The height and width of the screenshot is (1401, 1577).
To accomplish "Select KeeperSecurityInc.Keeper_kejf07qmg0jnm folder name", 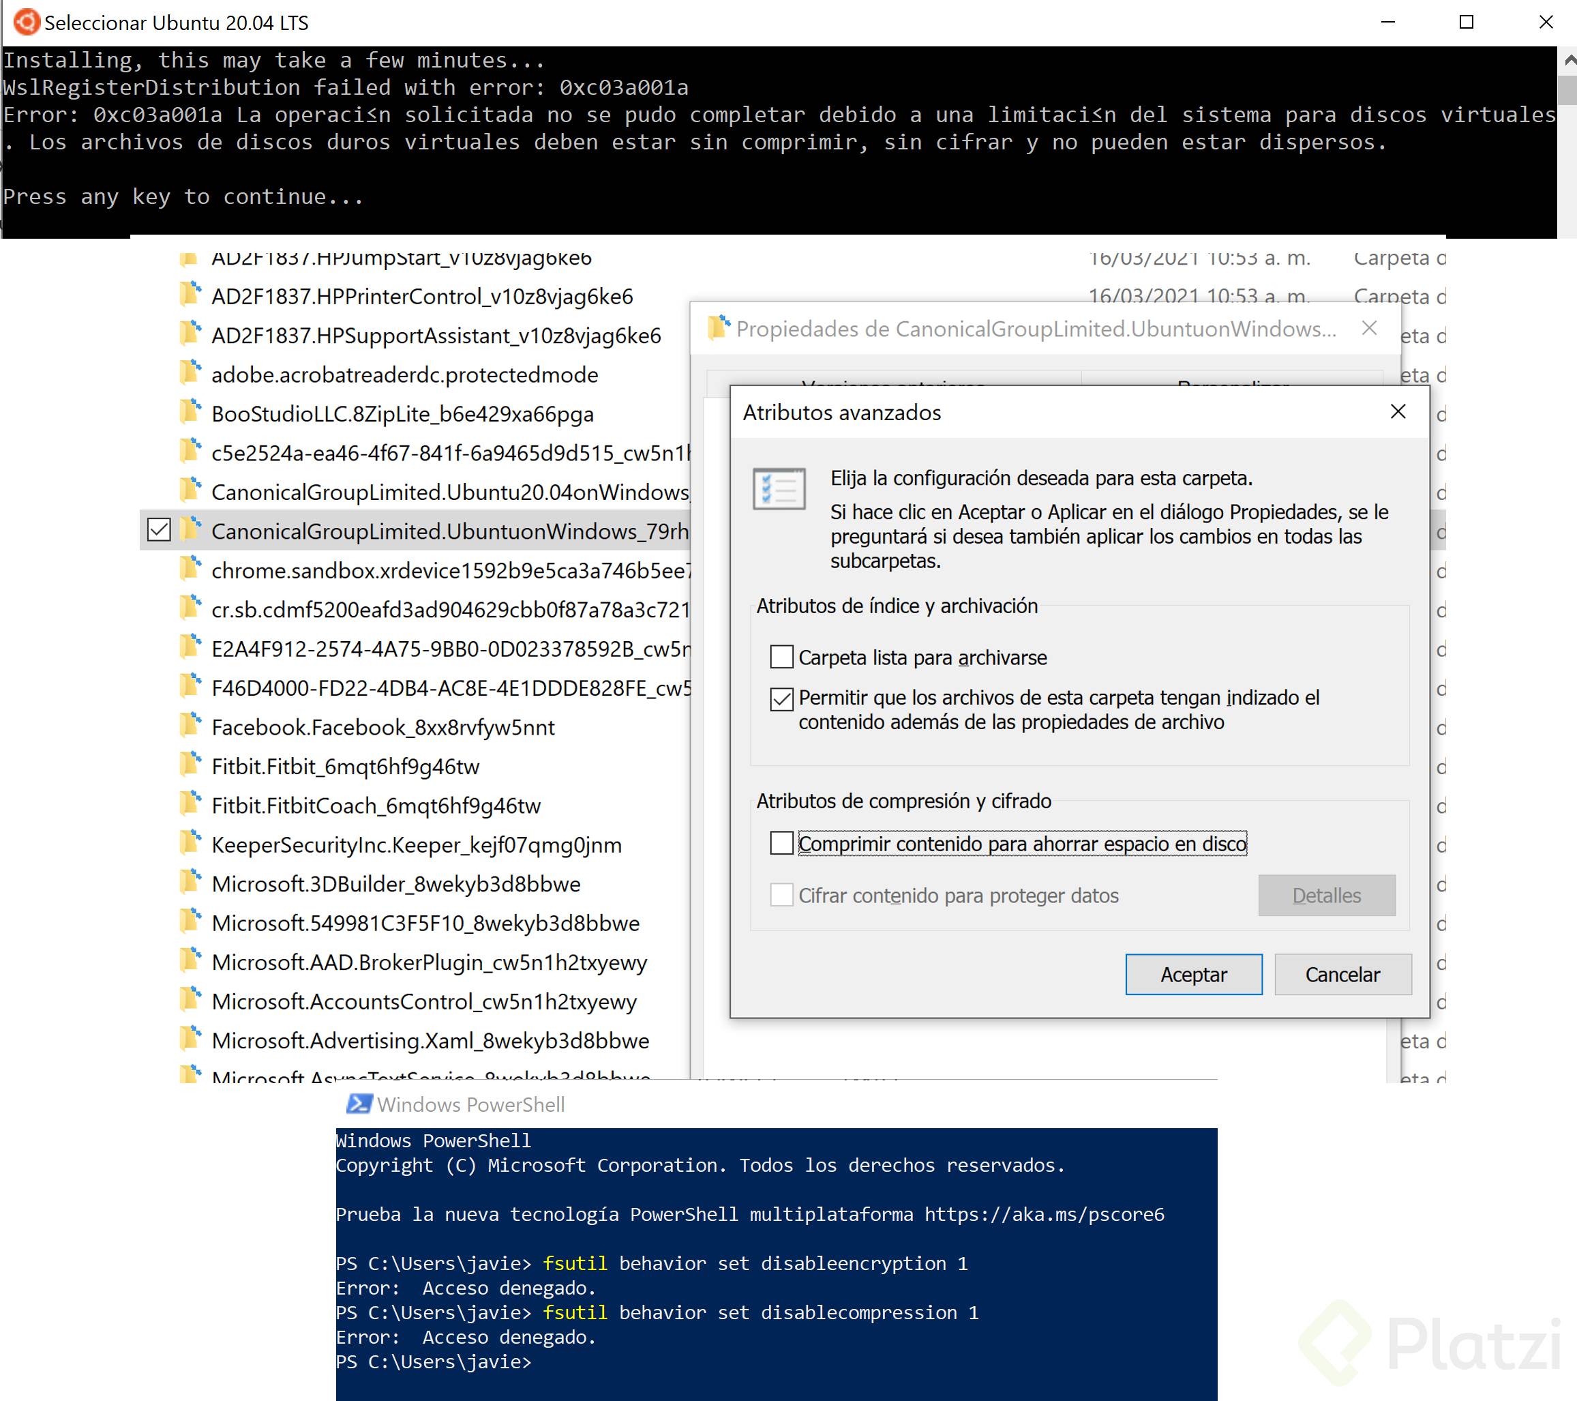I will [416, 845].
